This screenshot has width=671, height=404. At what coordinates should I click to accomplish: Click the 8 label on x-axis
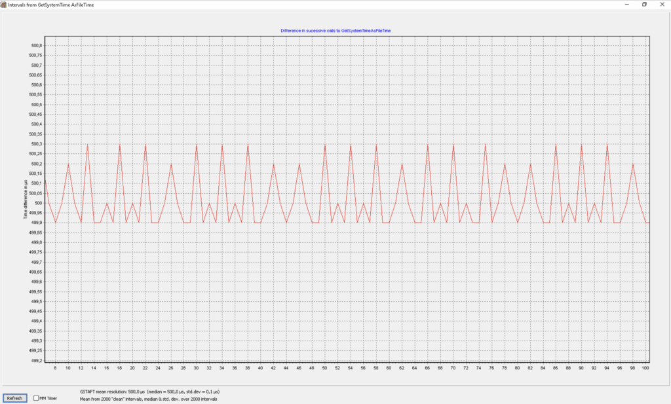click(x=55, y=368)
